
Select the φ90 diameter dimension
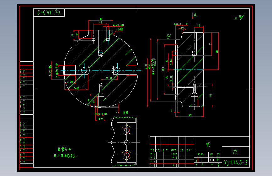click(163, 69)
